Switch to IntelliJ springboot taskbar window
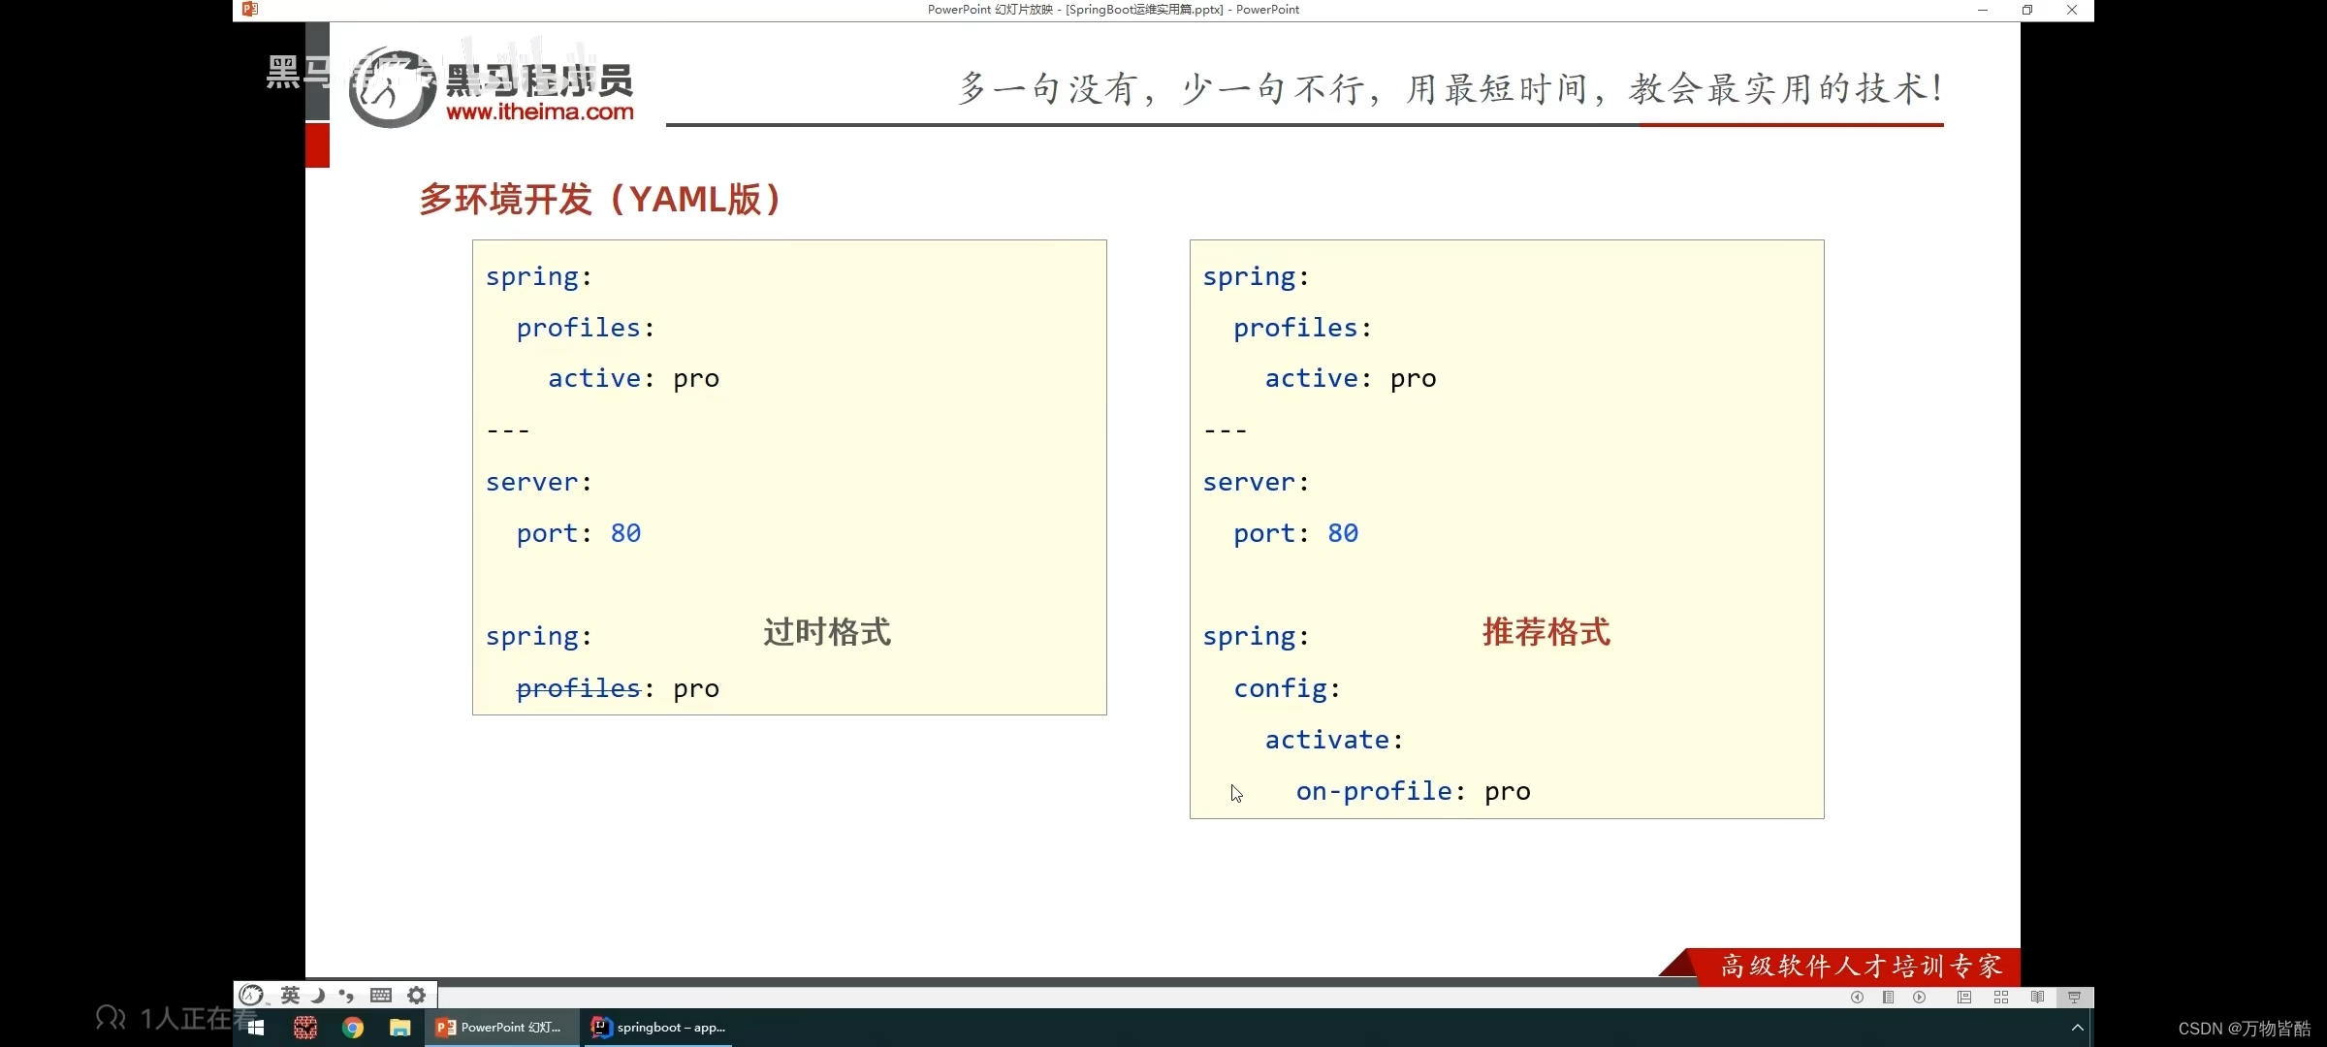This screenshot has height=1047, width=2327. pyautogui.click(x=658, y=1028)
